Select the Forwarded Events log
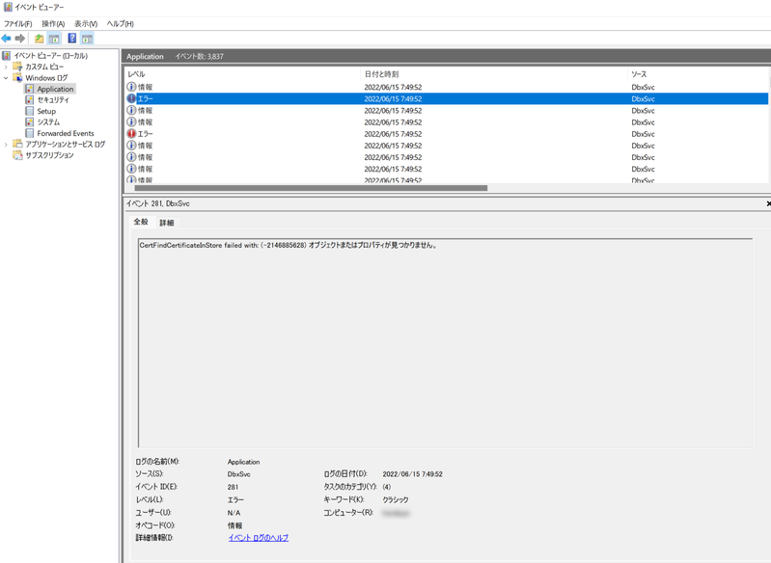Screen dimensions: 771x563 [x=65, y=133]
